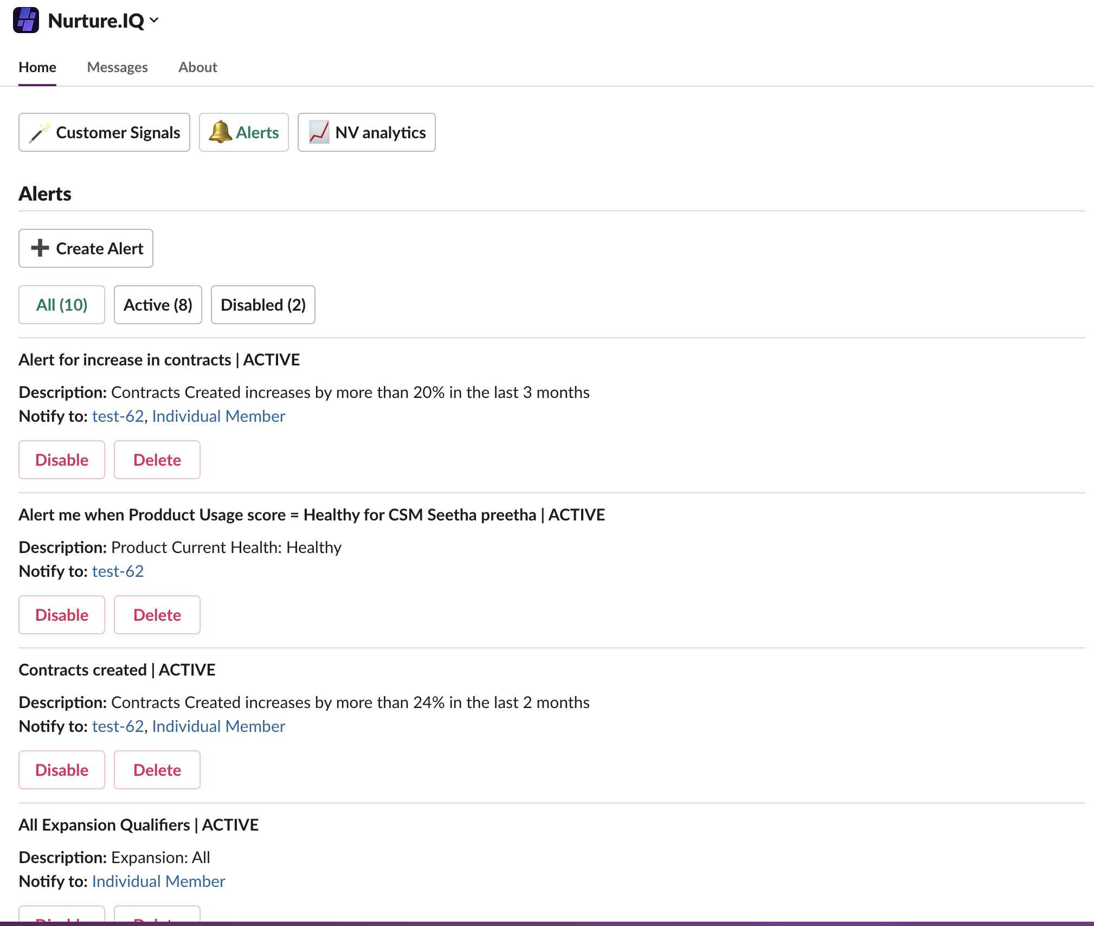Delete the increase in contracts alert
The image size is (1094, 926).
[157, 460]
